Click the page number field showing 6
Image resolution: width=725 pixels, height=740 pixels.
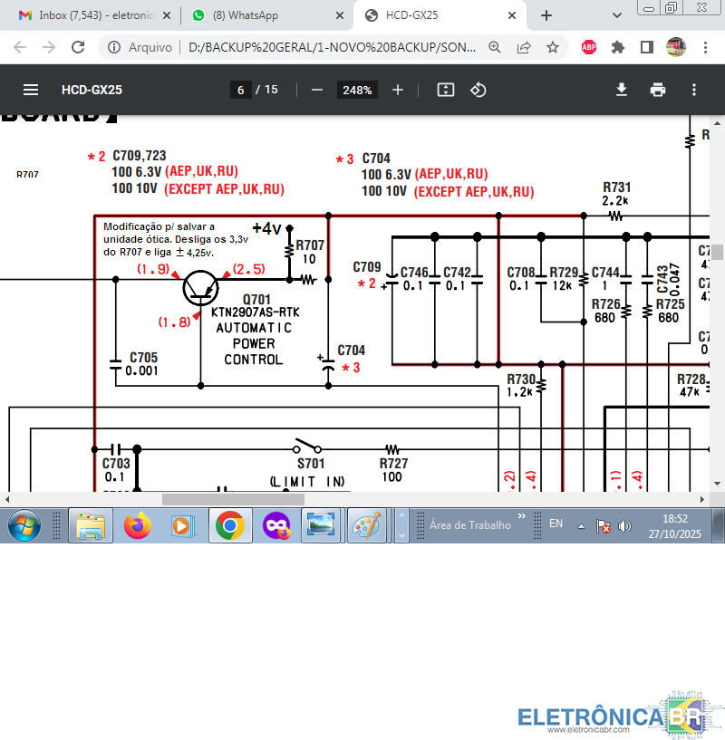pyautogui.click(x=241, y=90)
